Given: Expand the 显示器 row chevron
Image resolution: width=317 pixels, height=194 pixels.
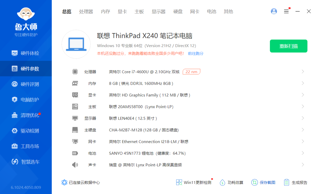Looking at the screenshot, I should (x=303, y=118).
